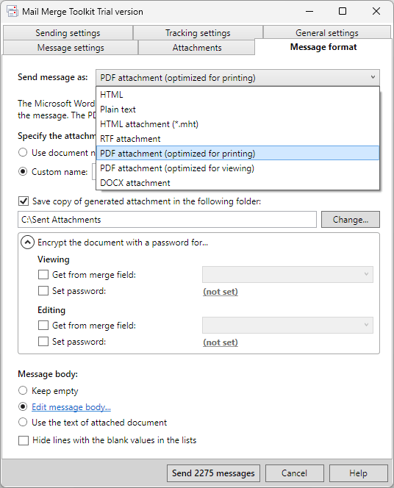Select the Keep empty radio button

pos(23,390)
